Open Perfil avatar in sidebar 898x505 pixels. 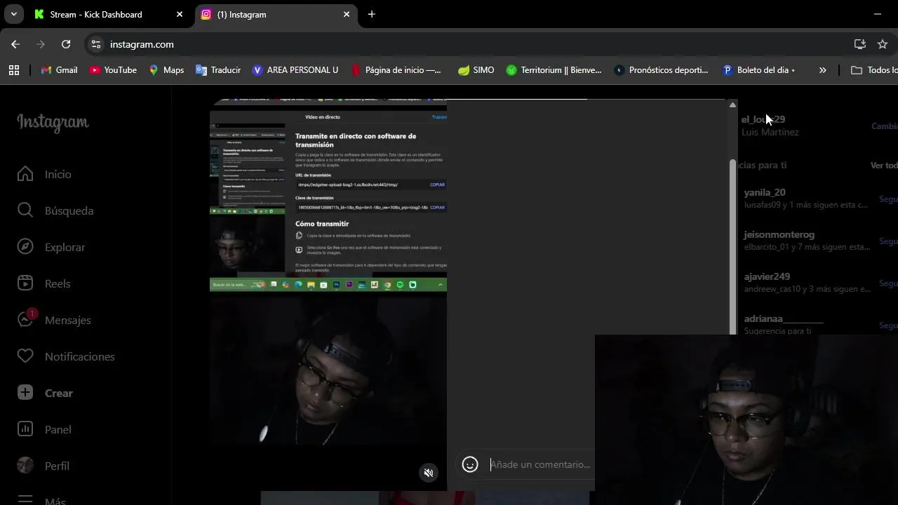pos(25,466)
